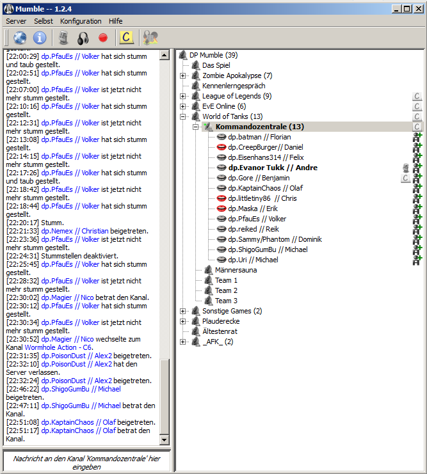Click dp.Magier // Nico link at 22:30:02
The height and width of the screenshot is (474, 427).
67,297
